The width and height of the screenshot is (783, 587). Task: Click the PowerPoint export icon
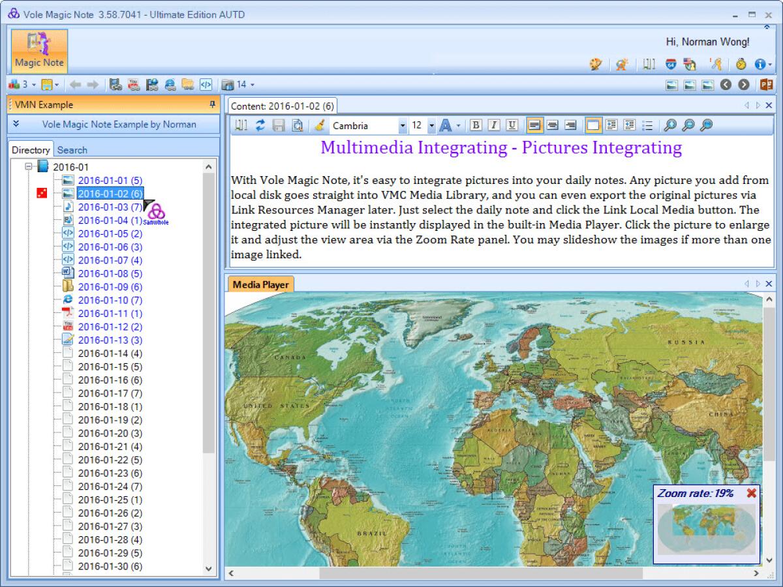765,85
